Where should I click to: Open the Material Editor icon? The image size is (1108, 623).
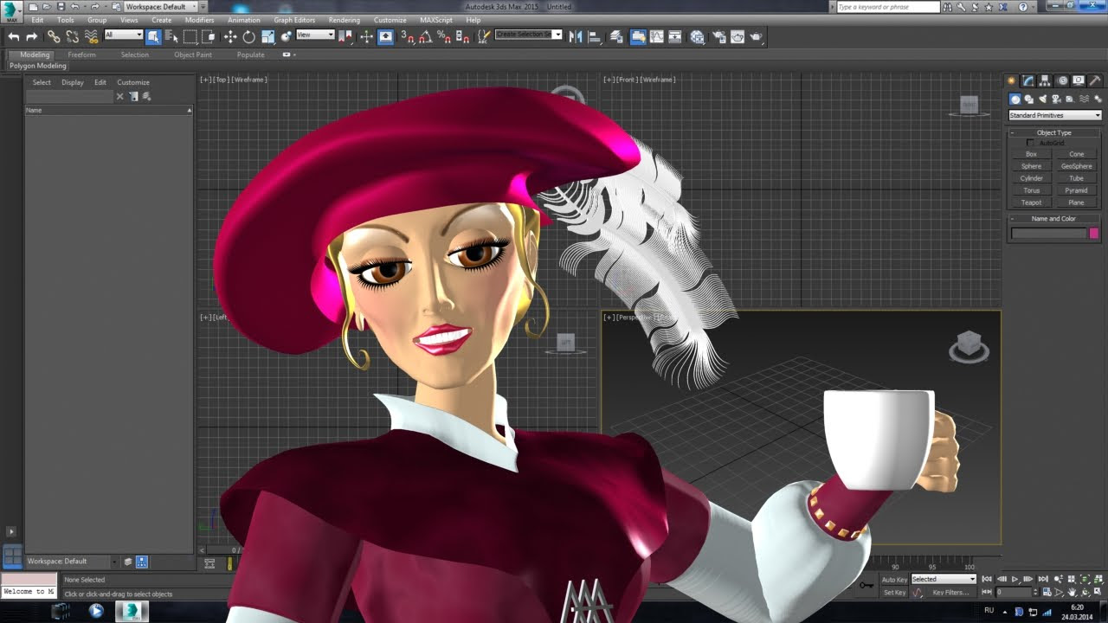[698, 36]
